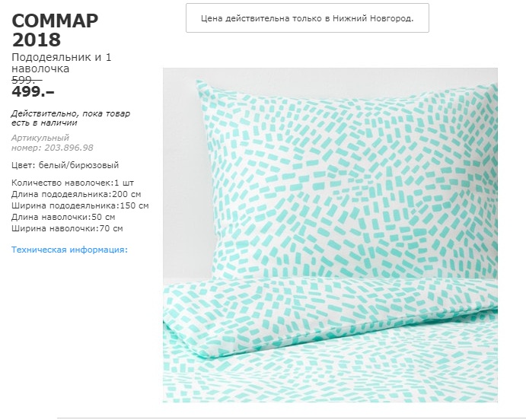Image resolution: width=526 pixels, height=420 pixels.
Task: Click the Ширина пододеяльника: 150 см line
Action: tap(80, 205)
